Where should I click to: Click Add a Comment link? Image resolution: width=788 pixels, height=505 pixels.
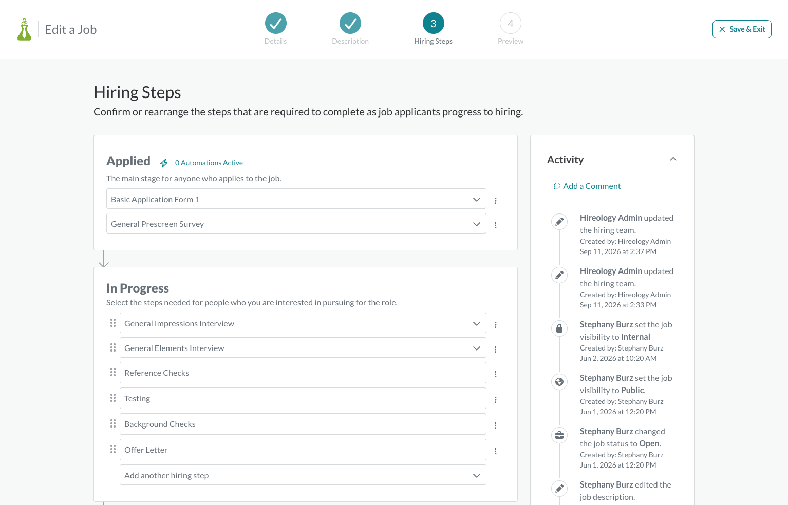pos(587,186)
